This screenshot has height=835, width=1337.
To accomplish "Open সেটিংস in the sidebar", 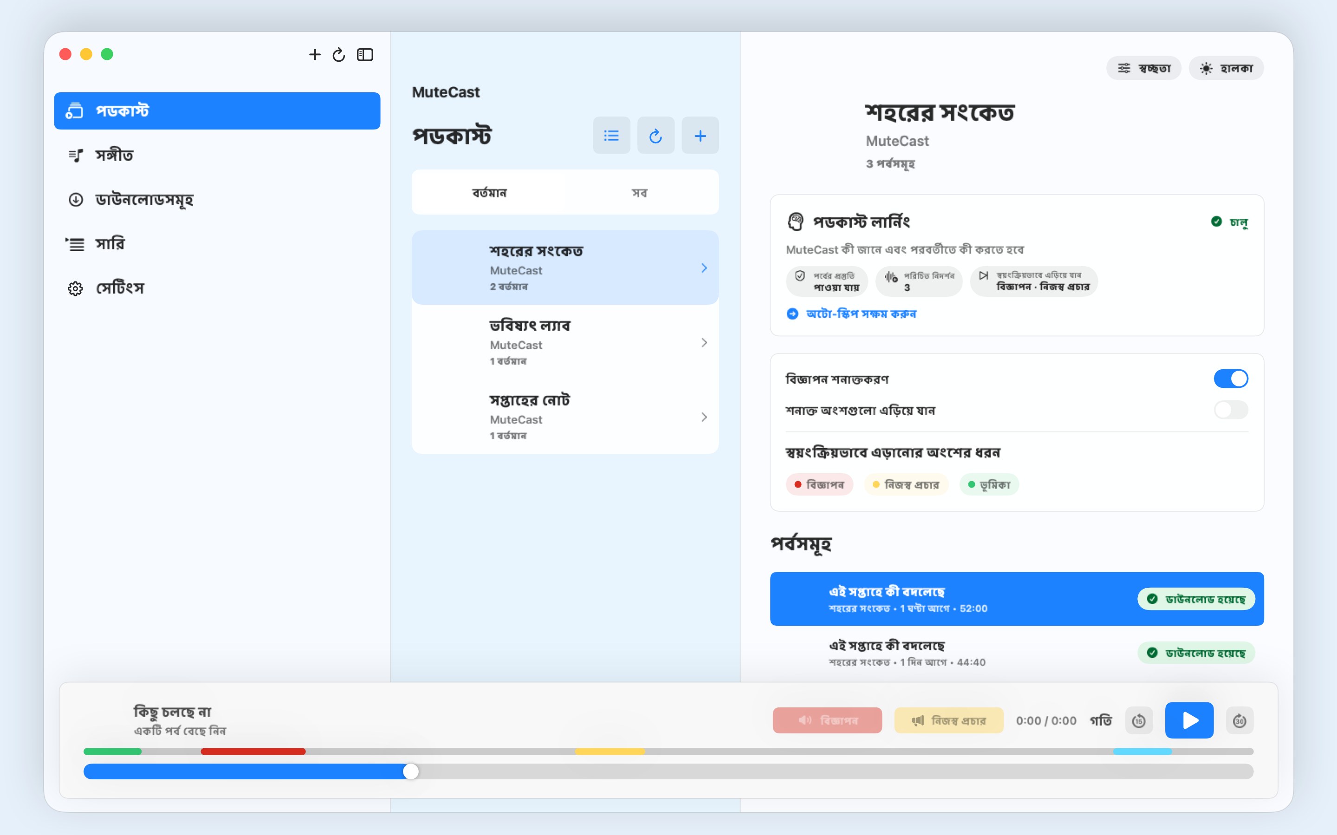I will (217, 288).
